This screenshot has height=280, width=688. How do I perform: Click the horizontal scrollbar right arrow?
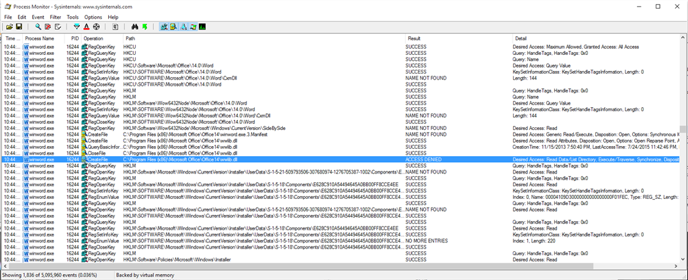tap(677, 266)
